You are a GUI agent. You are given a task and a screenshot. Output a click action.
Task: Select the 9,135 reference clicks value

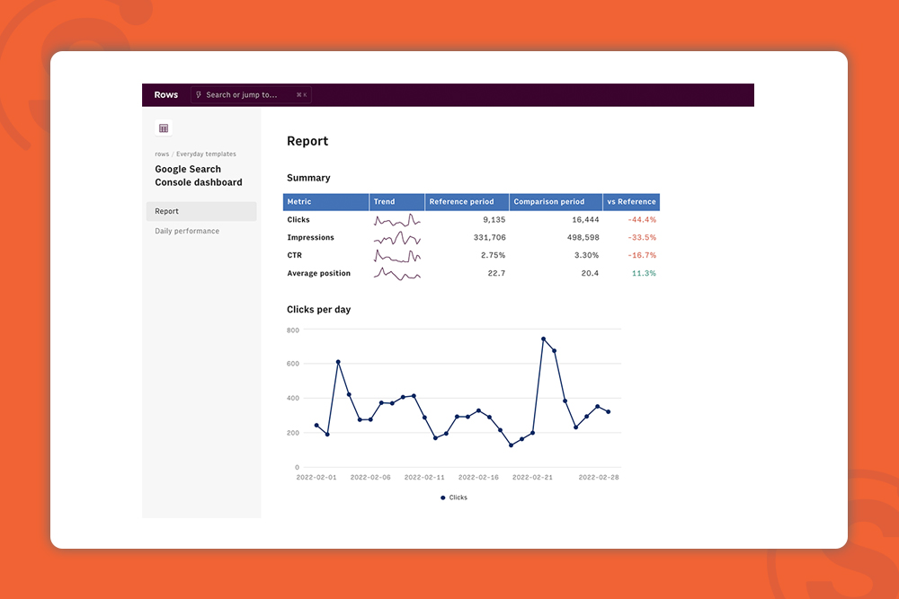pyautogui.click(x=494, y=220)
